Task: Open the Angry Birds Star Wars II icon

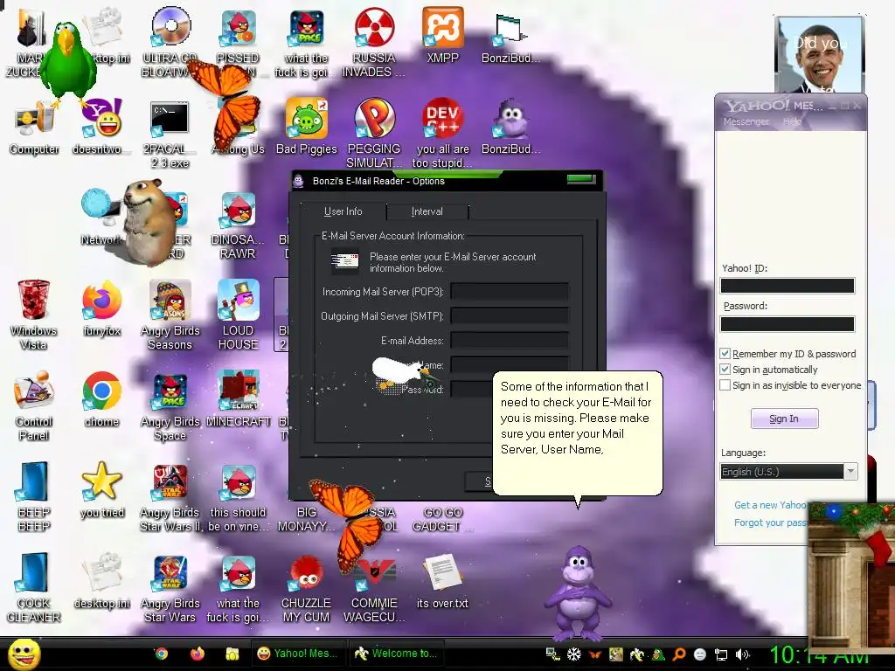Action: (170, 496)
